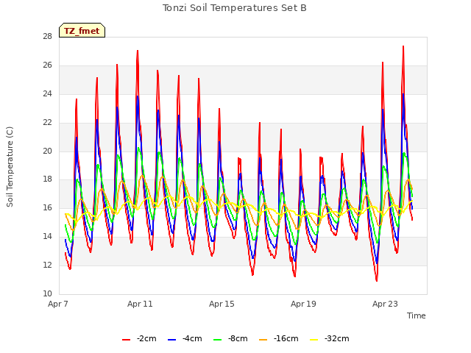The width and height of the screenshot is (471, 353).
Task: Click the Apr 23 x-axis tick label
Action: (385, 304)
